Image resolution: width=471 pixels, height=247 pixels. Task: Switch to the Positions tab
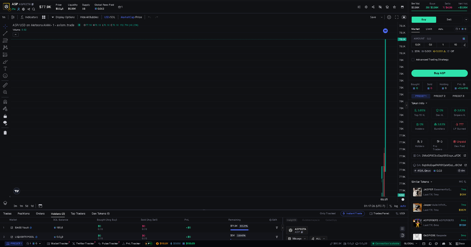[x=24, y=213]
